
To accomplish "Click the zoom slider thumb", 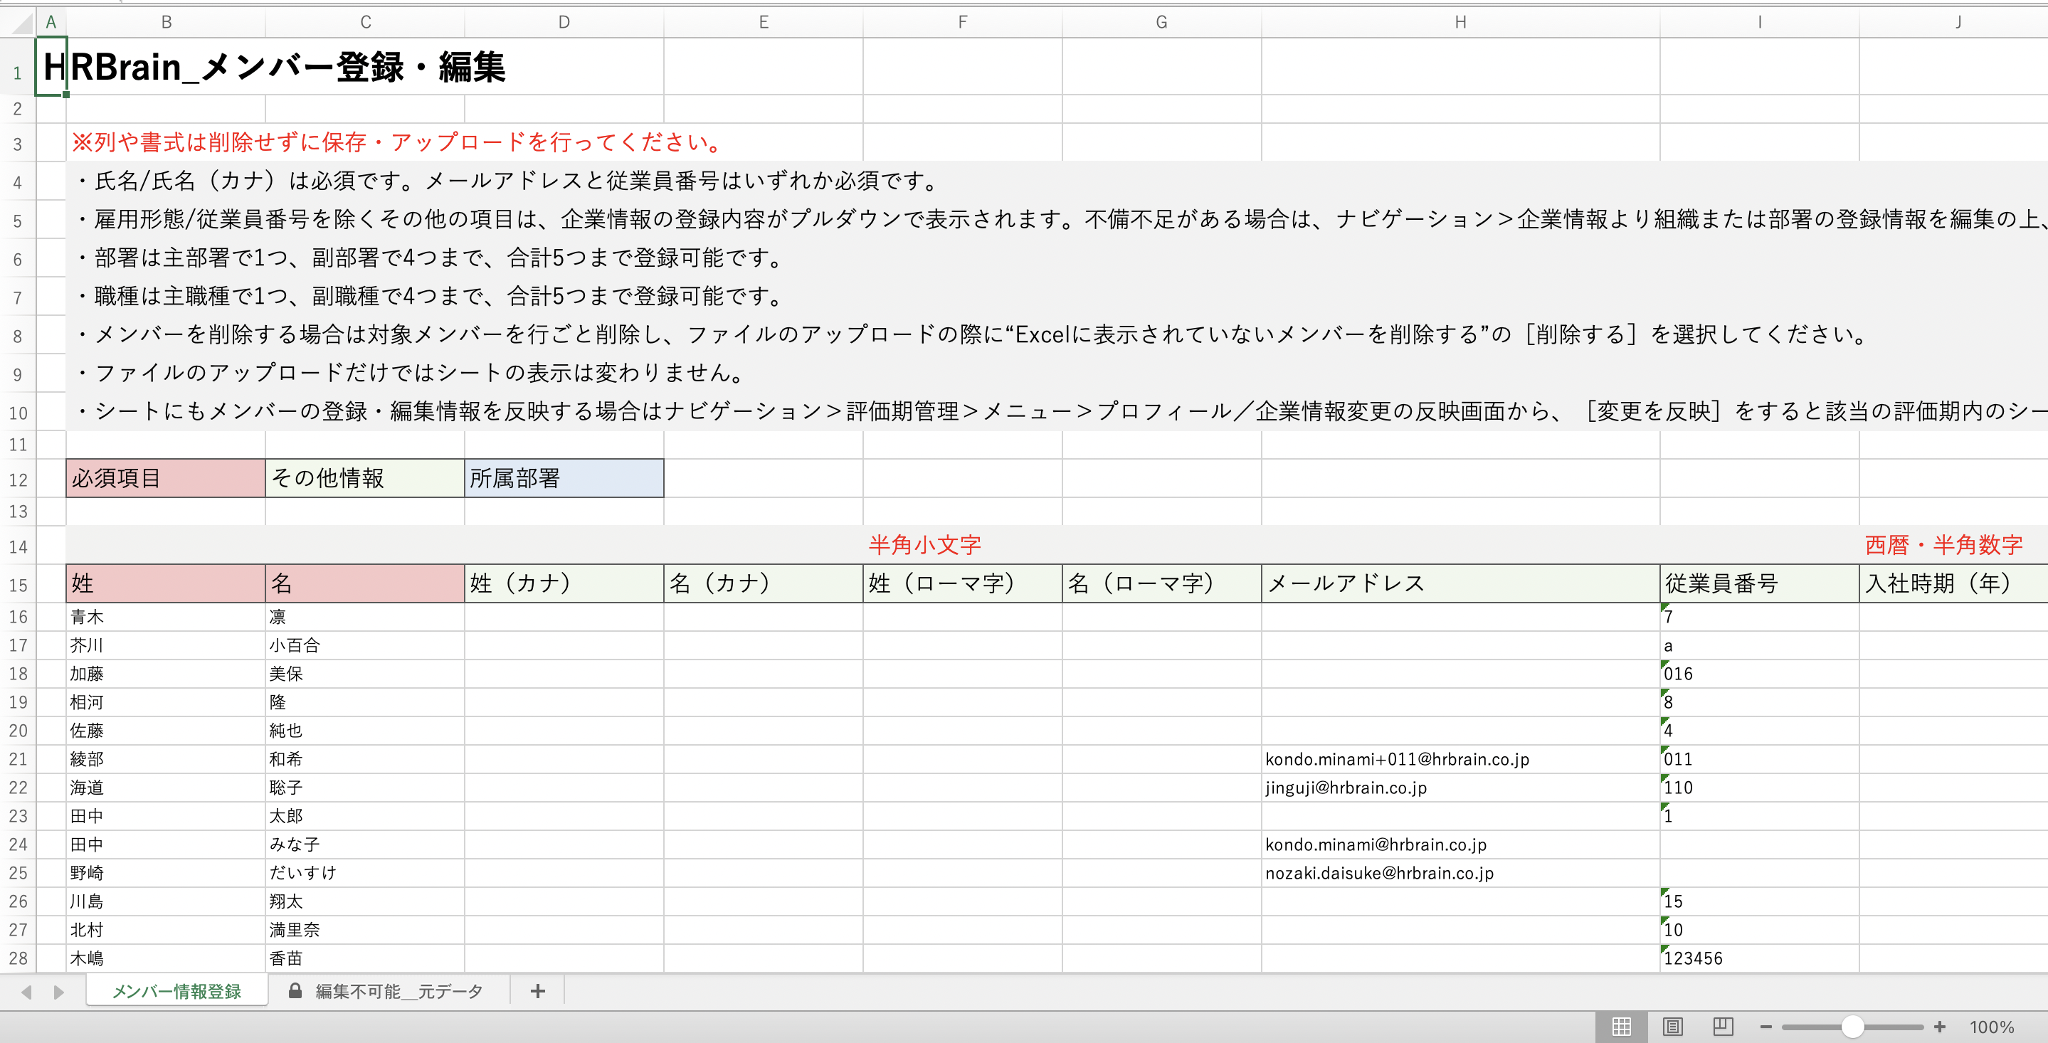I will (1852, 1027).
